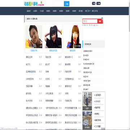This screenshot has width=130, height=130.
Task: Expand the navigation bar dropdown arrow
Action: coord(90,11)
